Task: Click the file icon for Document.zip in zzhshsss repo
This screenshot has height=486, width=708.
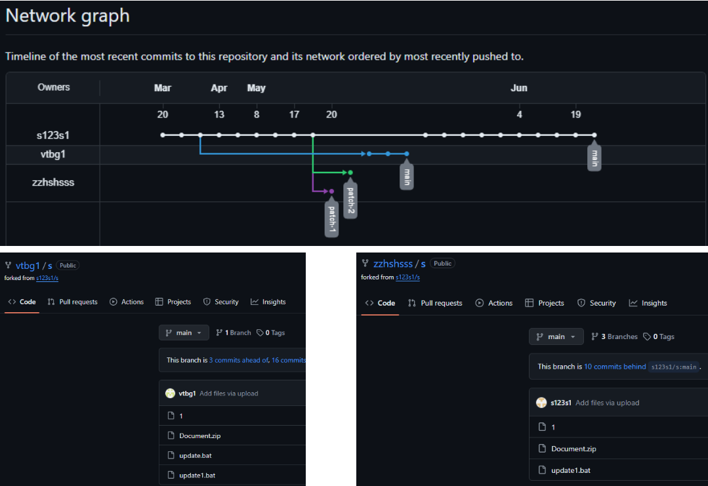Action: pos(542,448)
